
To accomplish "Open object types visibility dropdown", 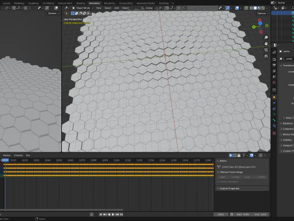I will (221, 8).
